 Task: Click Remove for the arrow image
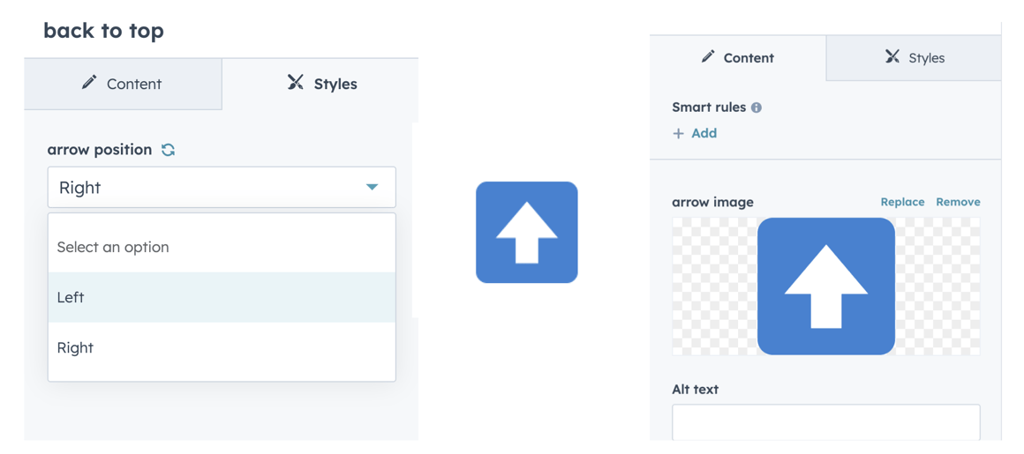click(x=958, y=202)
